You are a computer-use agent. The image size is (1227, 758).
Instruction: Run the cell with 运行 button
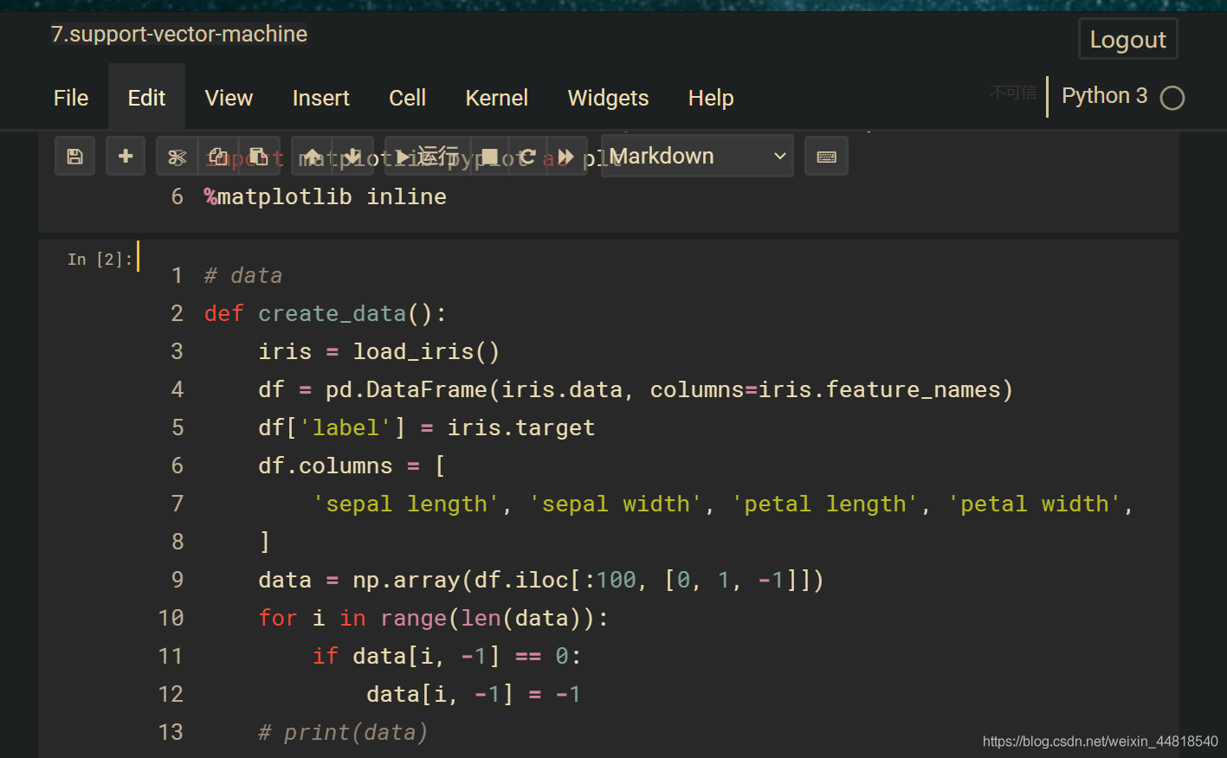pyautogui.click(x=428, y=157)
